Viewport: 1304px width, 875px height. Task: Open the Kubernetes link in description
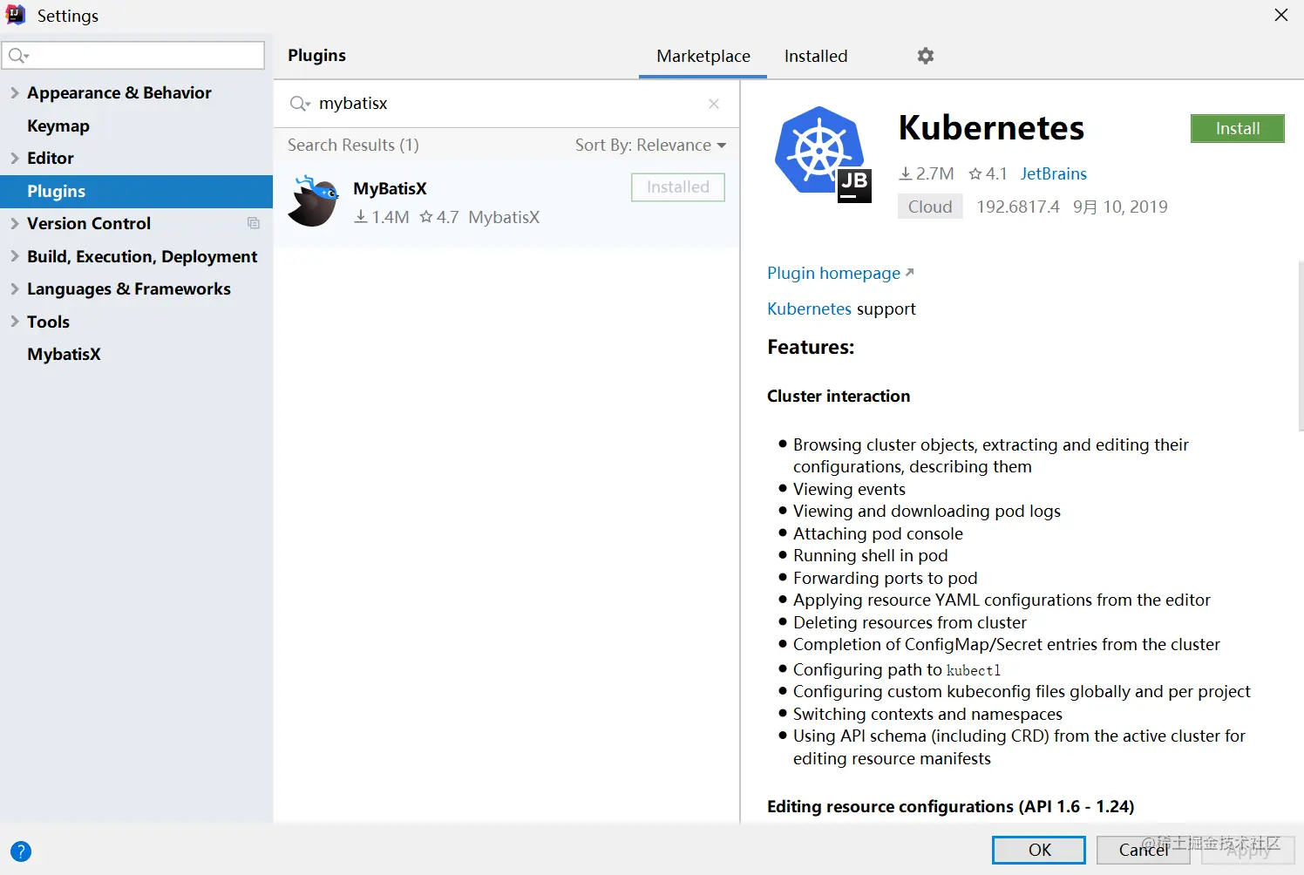pyautogui.click(x=809, y=309)
